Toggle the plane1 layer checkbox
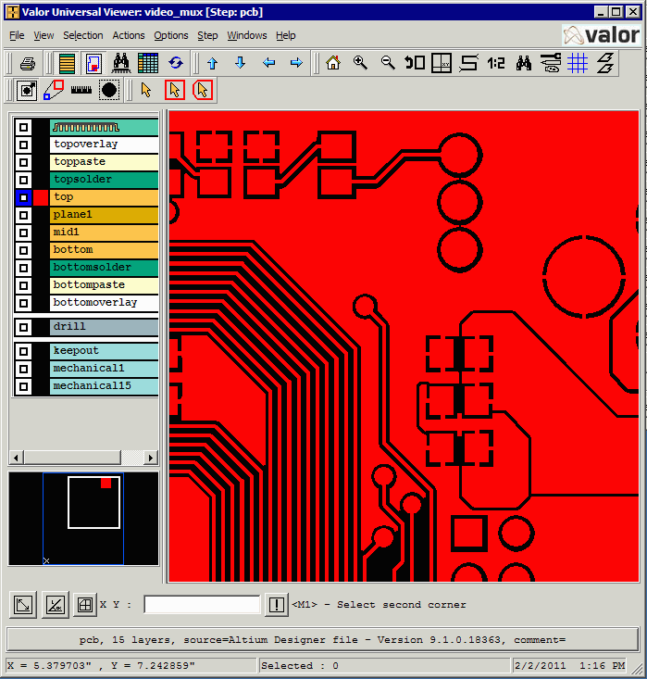Screen dimensions: 647x679 pyautogui.click(x=24, y=215)
